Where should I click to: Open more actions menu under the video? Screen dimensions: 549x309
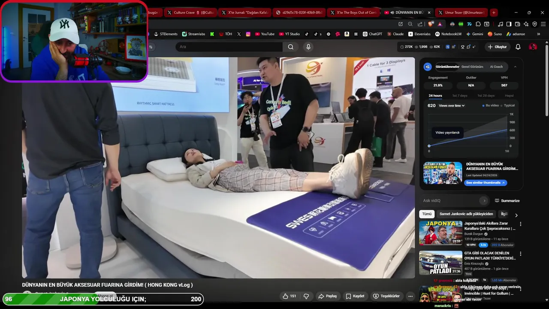(410, 296)
